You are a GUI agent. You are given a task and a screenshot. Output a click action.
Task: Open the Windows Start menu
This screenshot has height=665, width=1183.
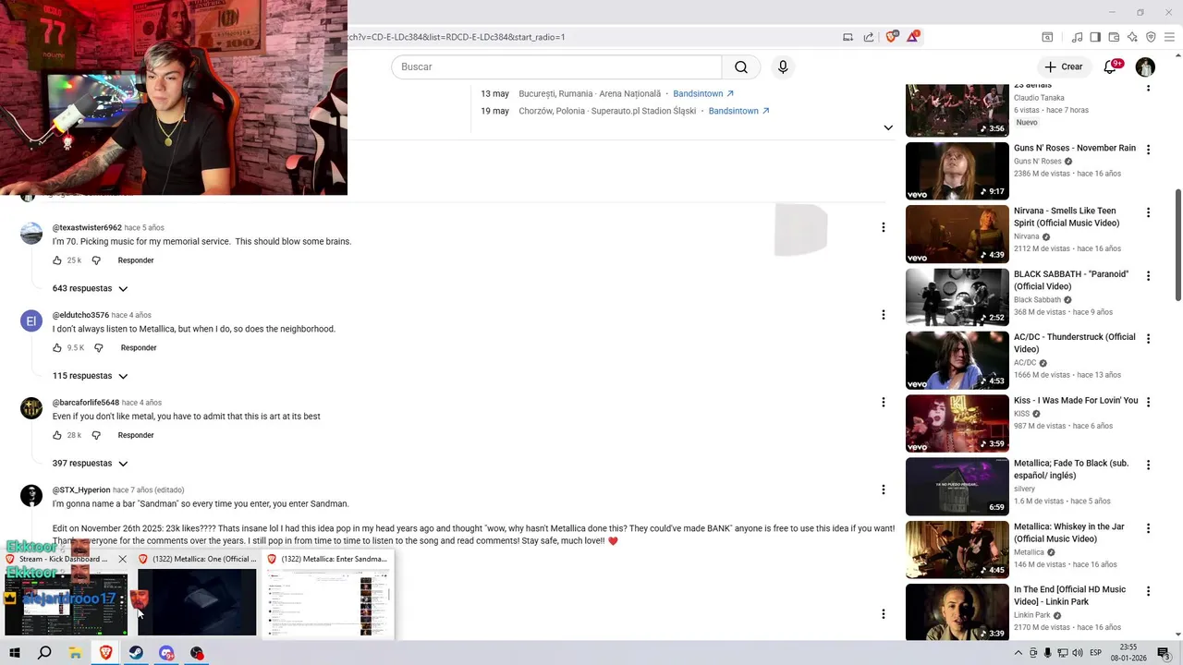click(x=14, y=653)
